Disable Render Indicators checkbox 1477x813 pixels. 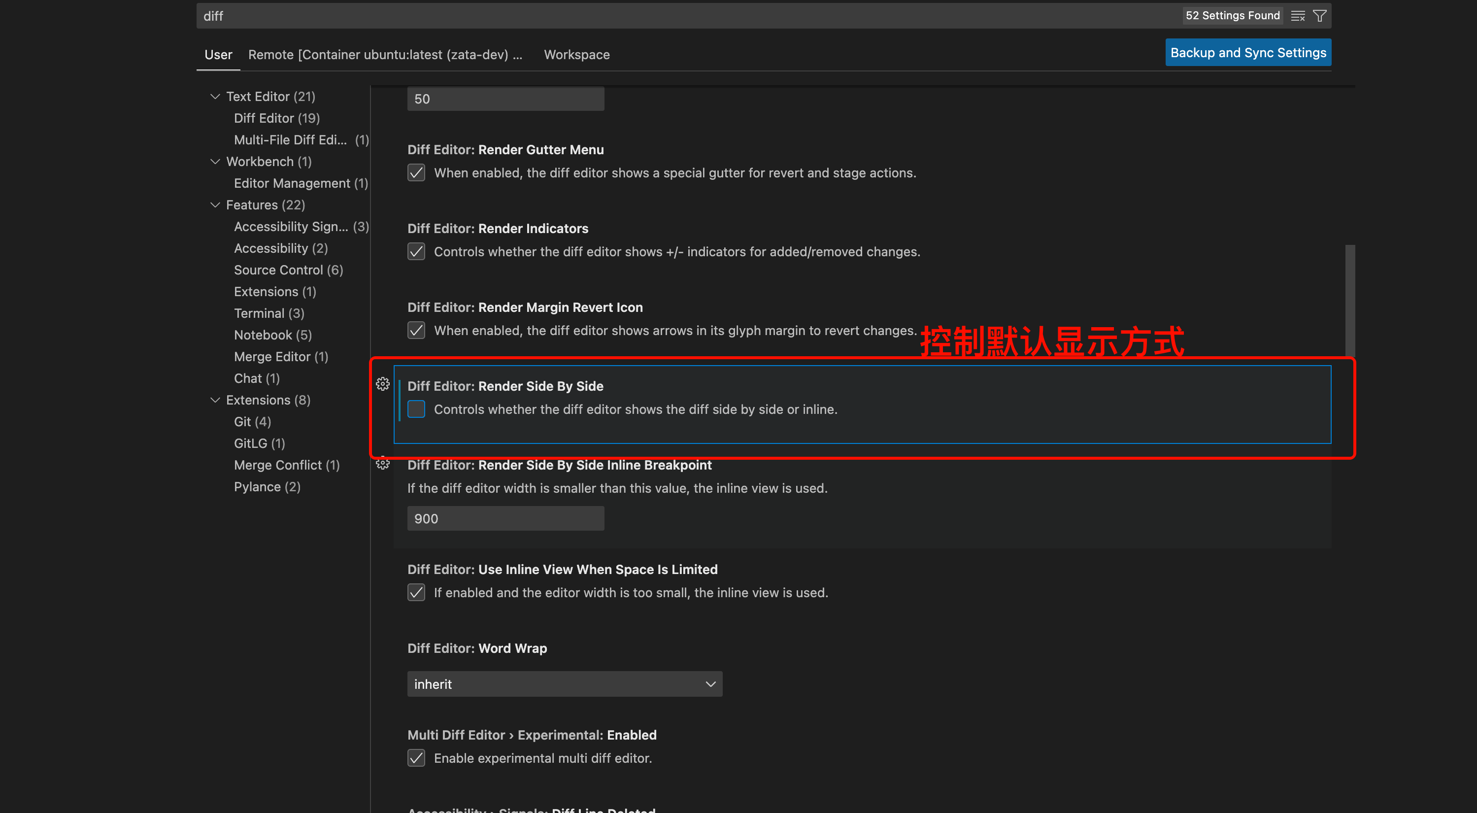(416, 252)
